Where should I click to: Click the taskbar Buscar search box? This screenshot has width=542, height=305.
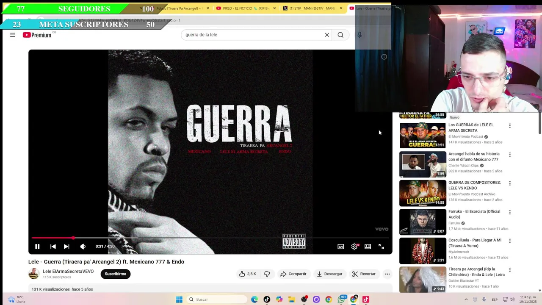click(216, 299)
